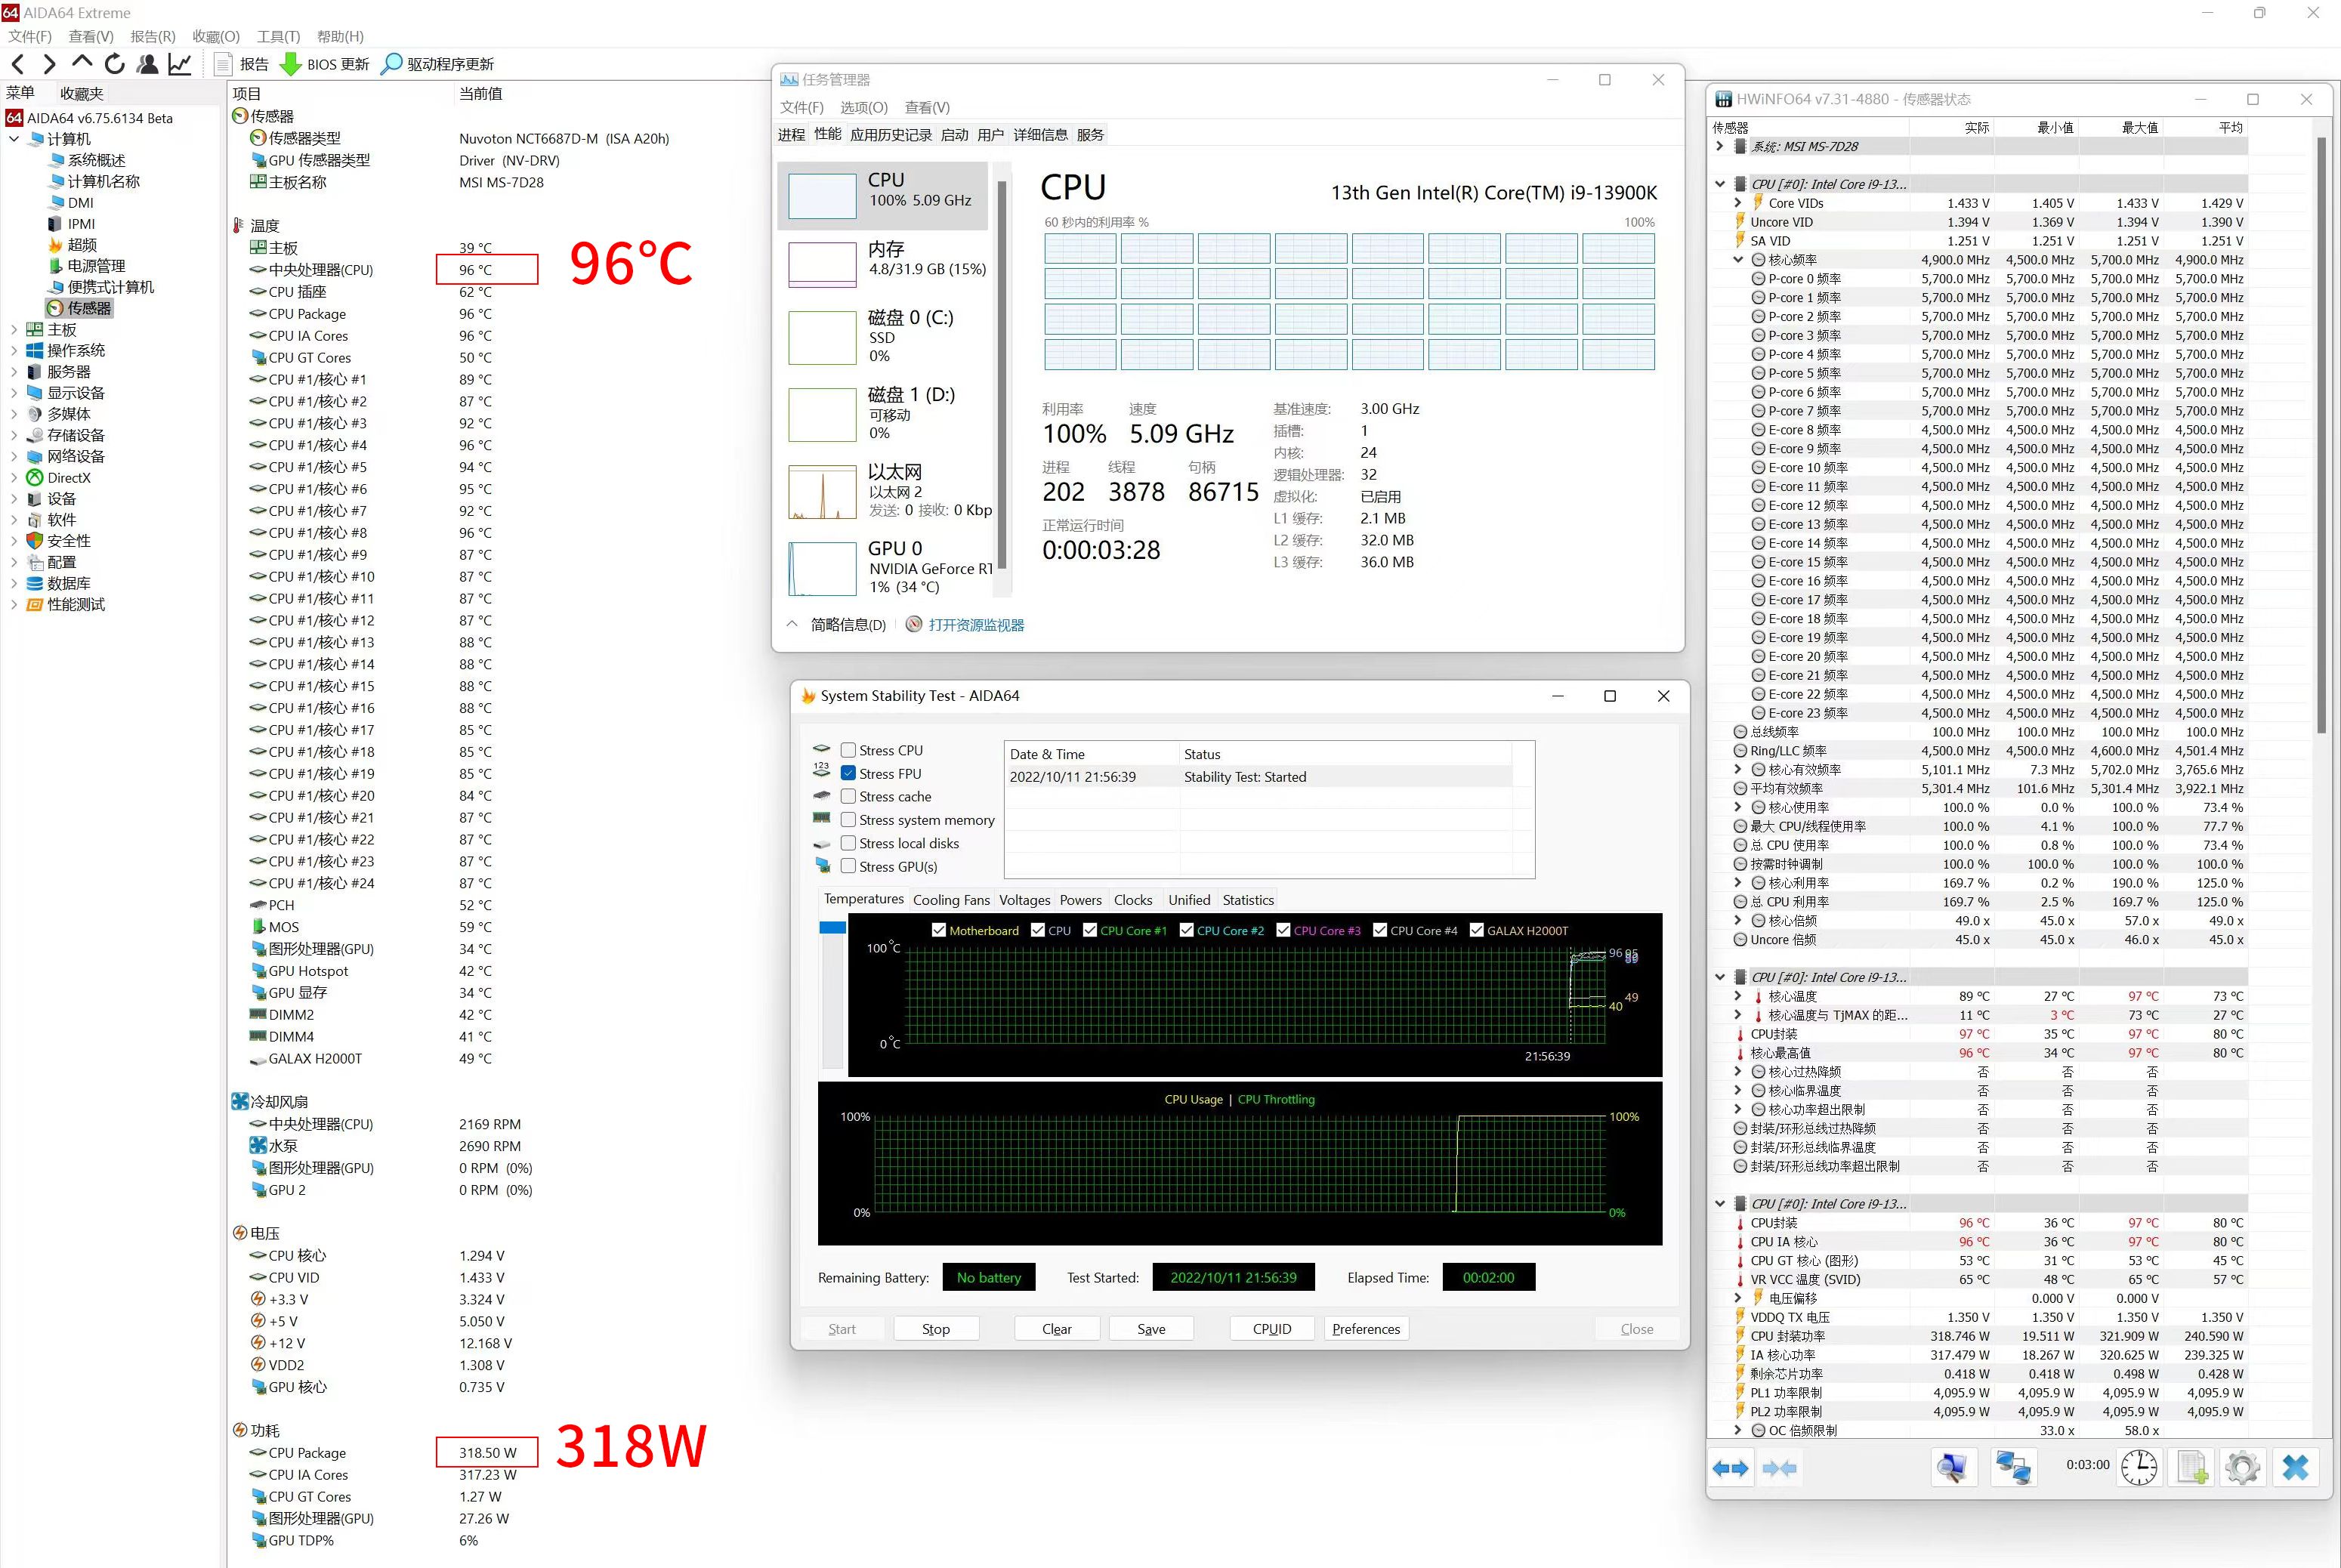This screenshot has height=1568, width=2341.
Task: Click the AIDA64 graph chart toolbar icon
Action: pos(180,64)
